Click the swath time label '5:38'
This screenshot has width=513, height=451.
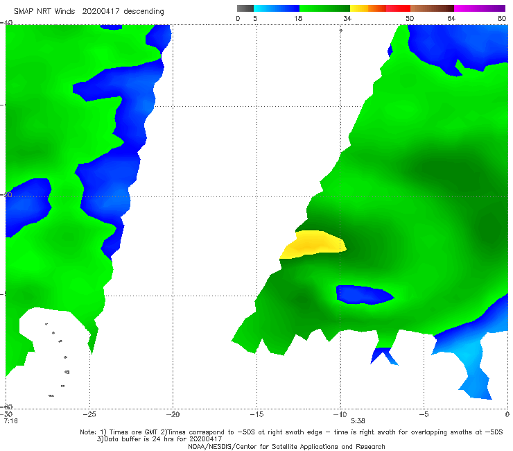[x=358, y=421]
